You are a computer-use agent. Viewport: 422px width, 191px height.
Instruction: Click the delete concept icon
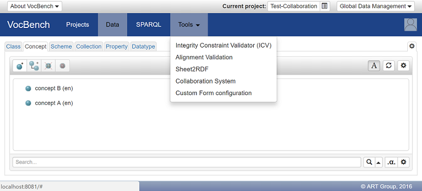click(x=48, y=65)
